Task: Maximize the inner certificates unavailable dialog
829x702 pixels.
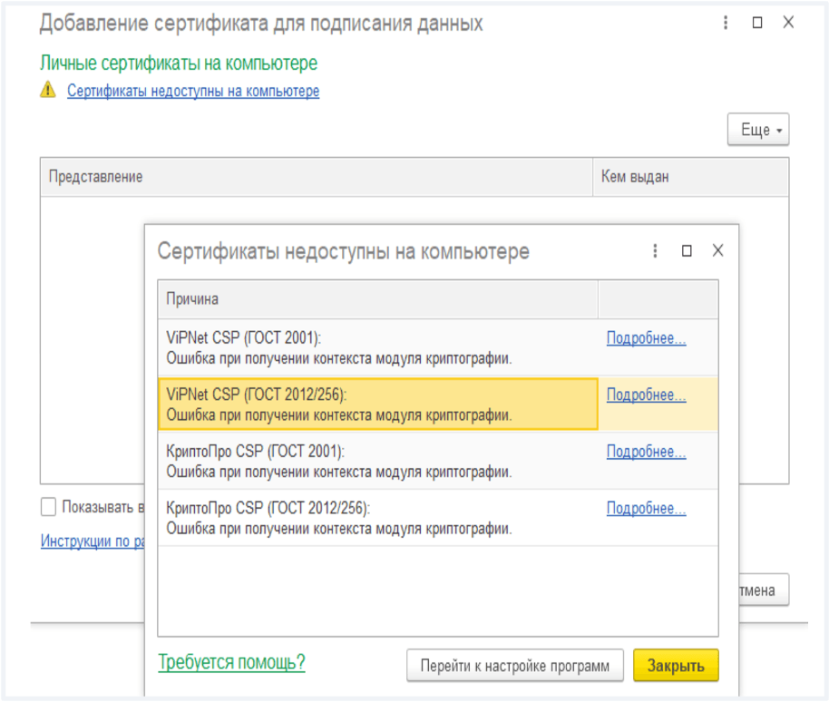Action: [687, 251]
